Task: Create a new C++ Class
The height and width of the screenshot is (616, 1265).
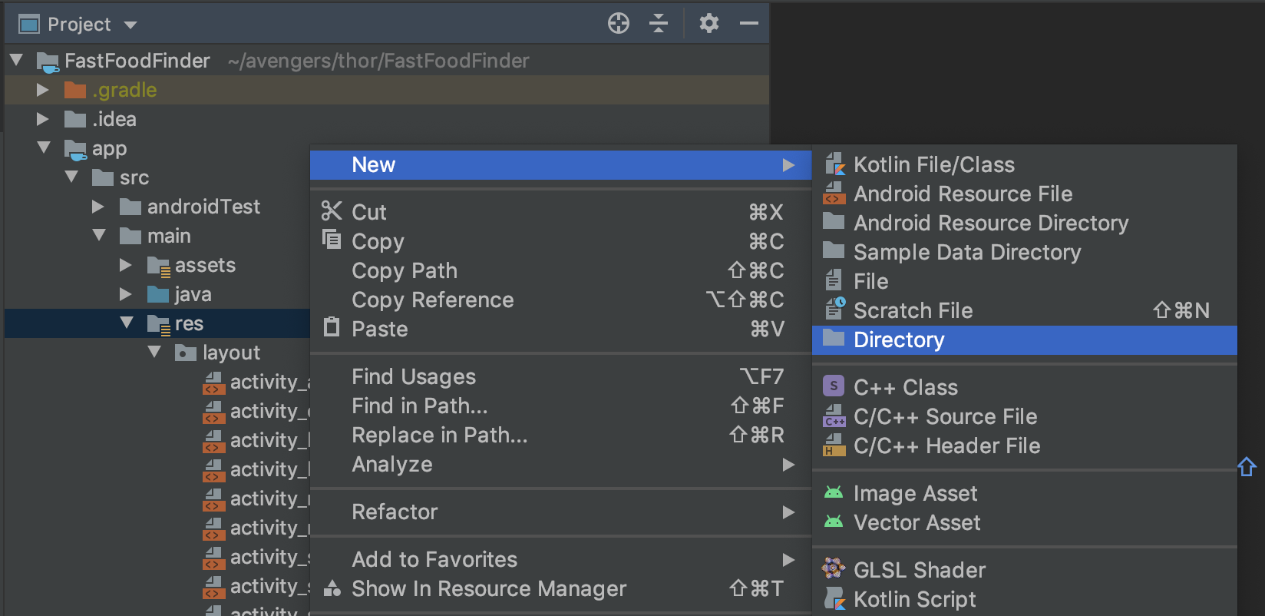Action: point(1025,387)
